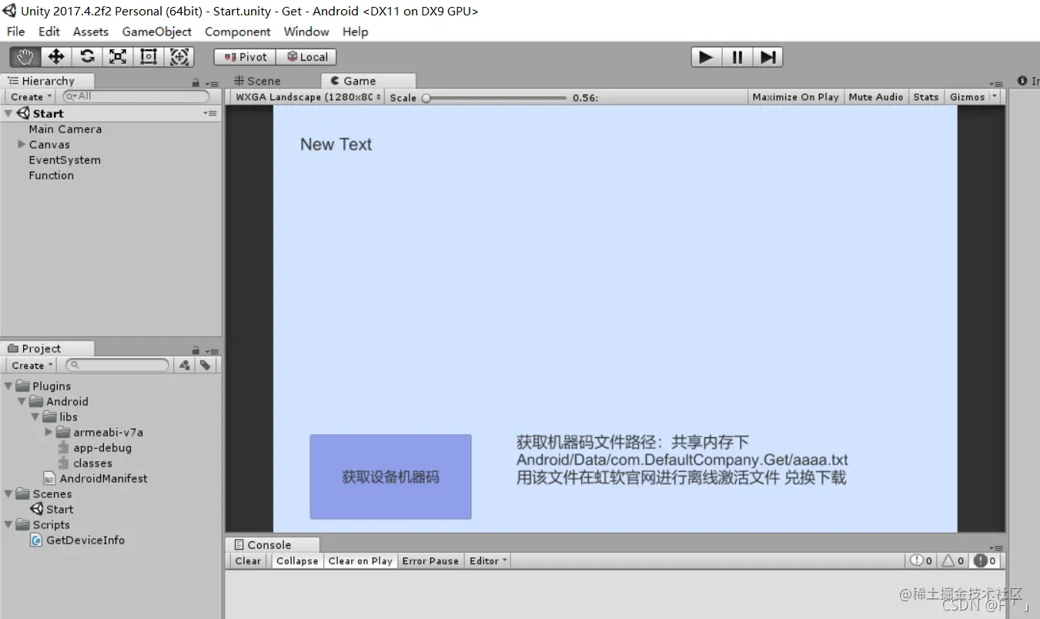Viewport: 1040px width, 619px height.
Task: Select the Move tool
Action: coord(55,56)
